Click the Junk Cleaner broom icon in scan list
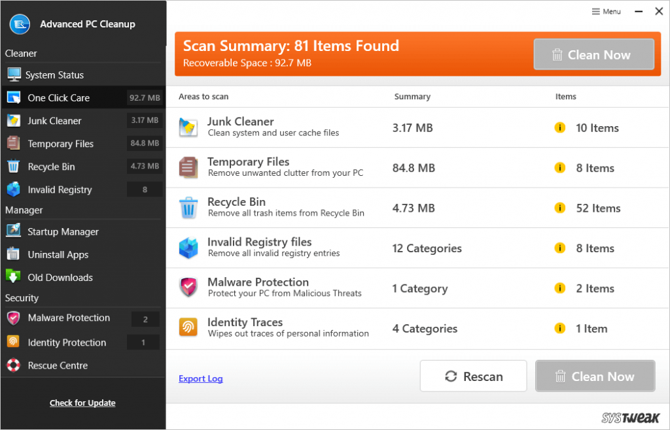 click(x=188, y=127)
